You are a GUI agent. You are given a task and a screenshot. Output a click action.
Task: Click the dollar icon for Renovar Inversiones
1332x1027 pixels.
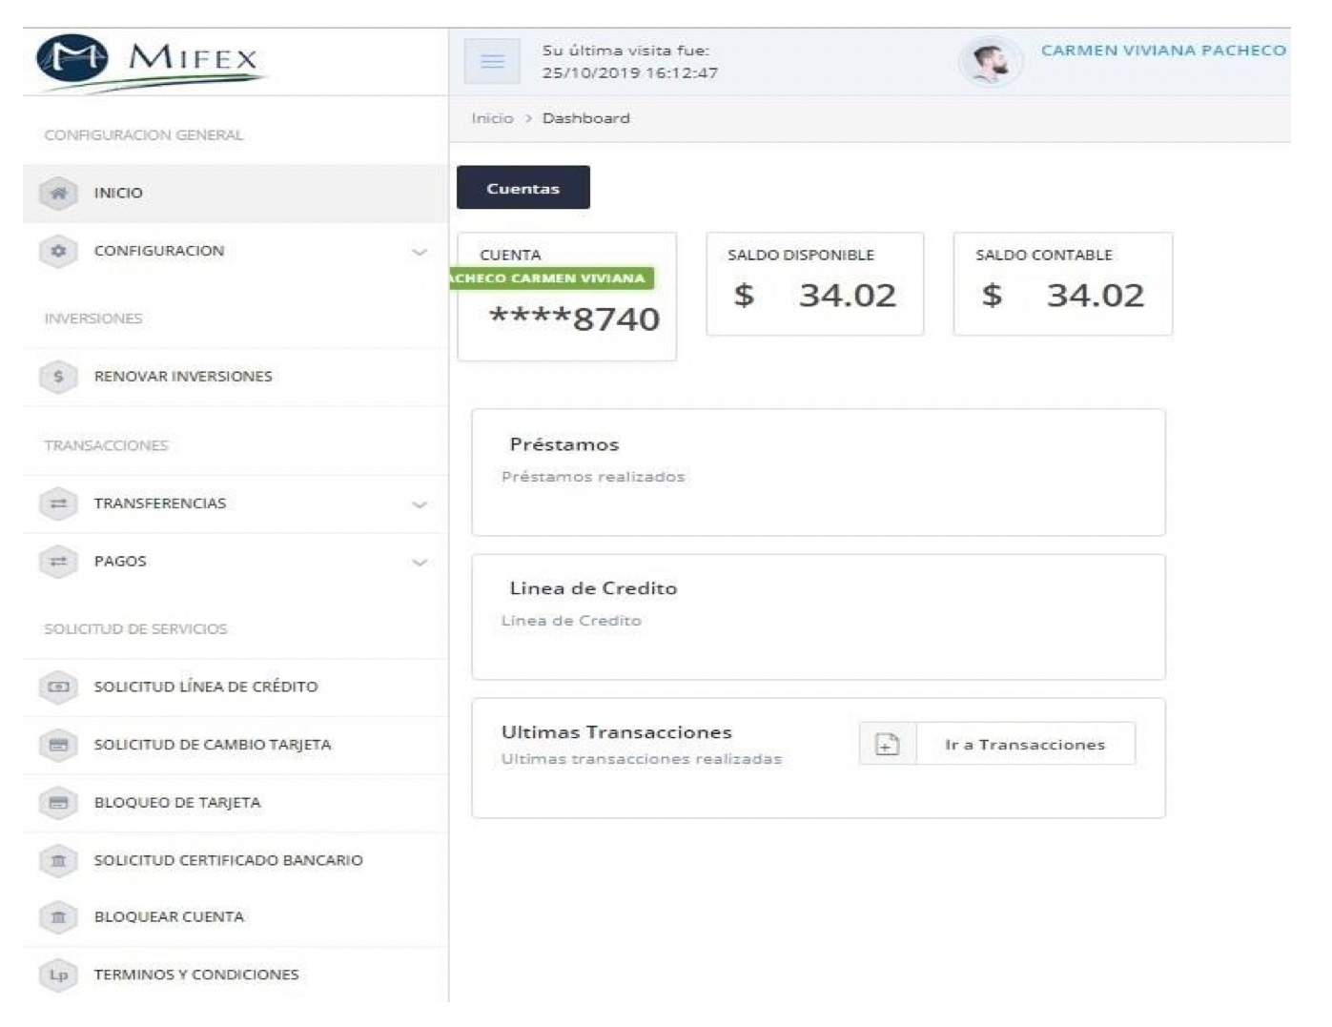tap(58, 377)
